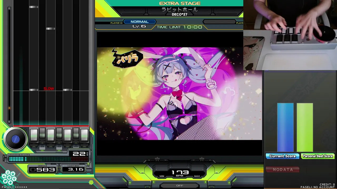Viewport: 337px width, 189px height.
Task: Click the CREDIT: 0 text
Action: tap(327, 185)
